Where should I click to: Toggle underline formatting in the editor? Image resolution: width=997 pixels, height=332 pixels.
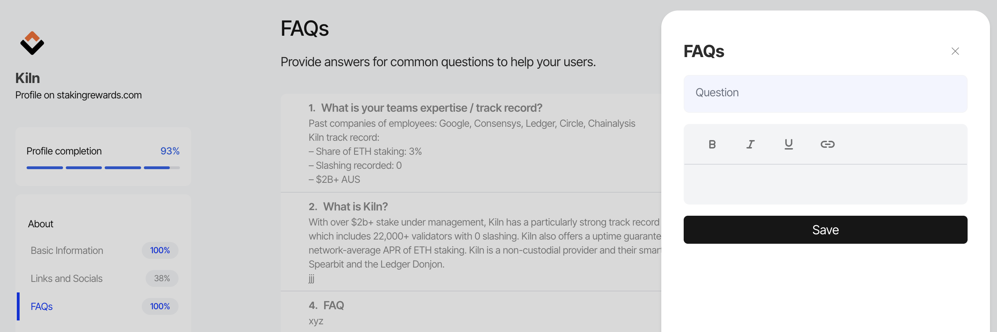click(788, 144)
